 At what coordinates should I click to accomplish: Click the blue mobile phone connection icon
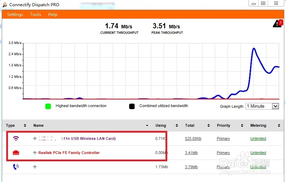16,167
